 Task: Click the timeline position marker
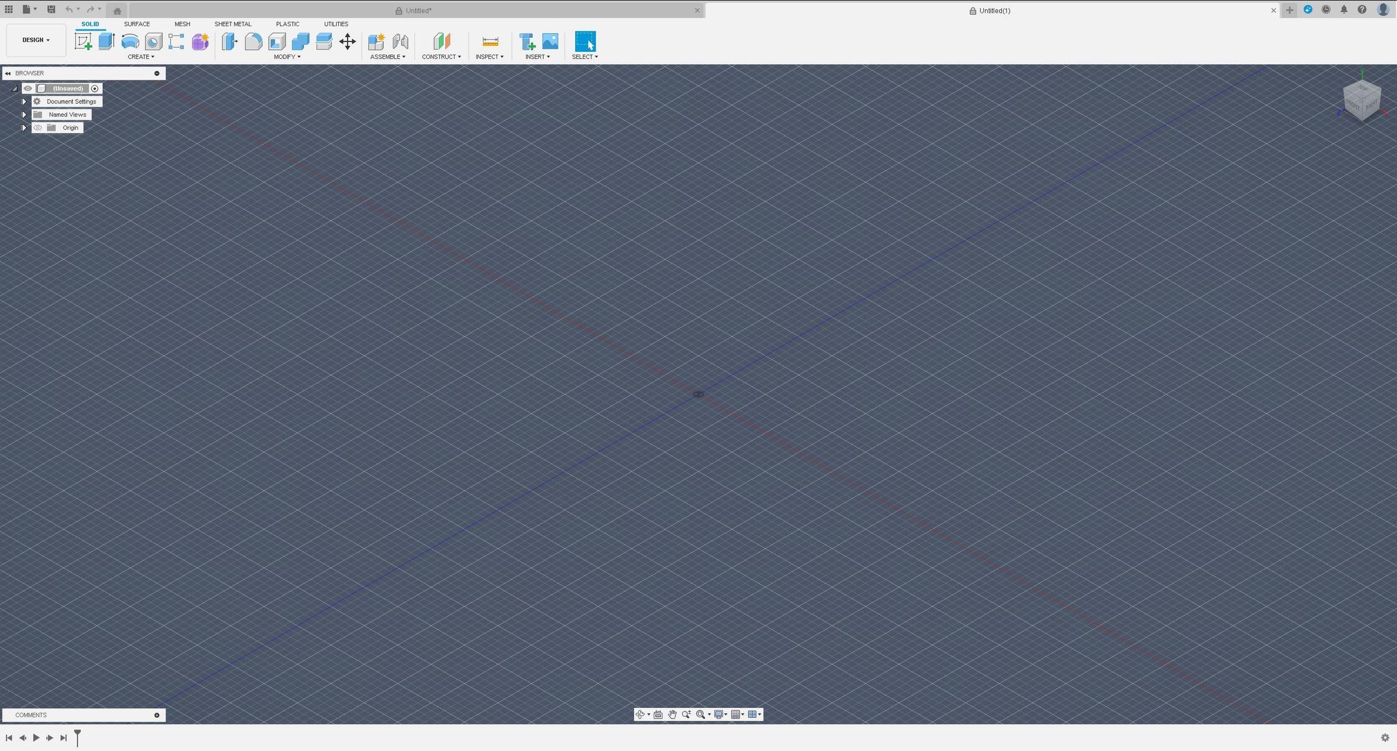coord(76,738)
